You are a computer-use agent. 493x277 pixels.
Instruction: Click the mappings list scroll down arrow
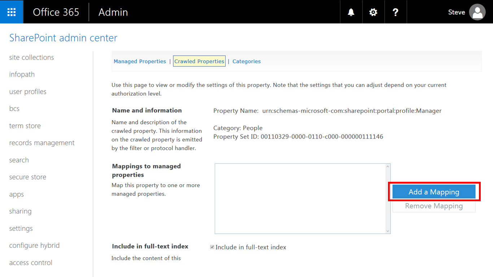[388, 231]
